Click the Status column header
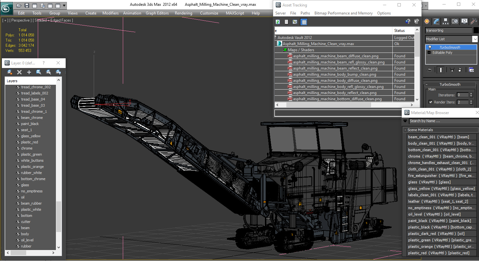Viewport: 479px width, 261px height. pyautogui.click(x=403, y=31)
